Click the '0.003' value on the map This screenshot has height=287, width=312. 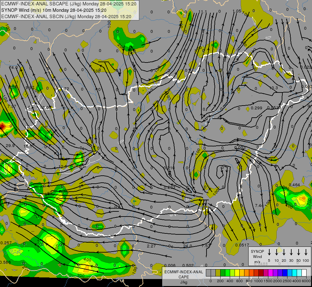coord(240,148)
